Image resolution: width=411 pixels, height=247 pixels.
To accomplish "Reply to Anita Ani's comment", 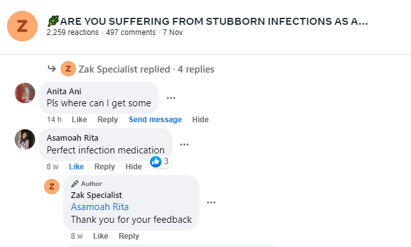I will pos(107,120).
